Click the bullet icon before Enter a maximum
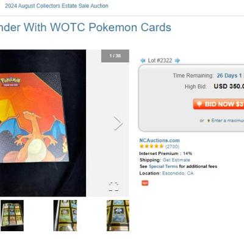The width and height of the screenshot is (244, 244). (209, 121)
